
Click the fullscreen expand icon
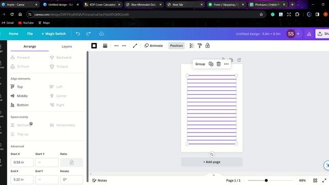tap(324, 180)
